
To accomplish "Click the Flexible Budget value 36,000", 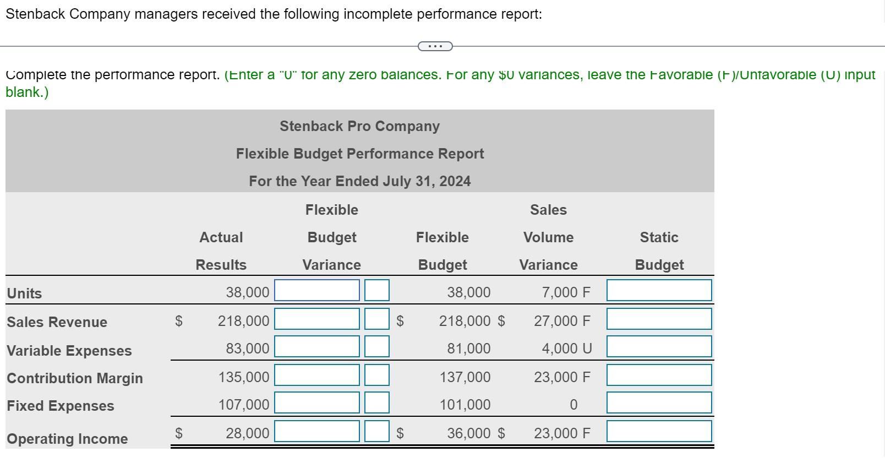I will [468, 433].
